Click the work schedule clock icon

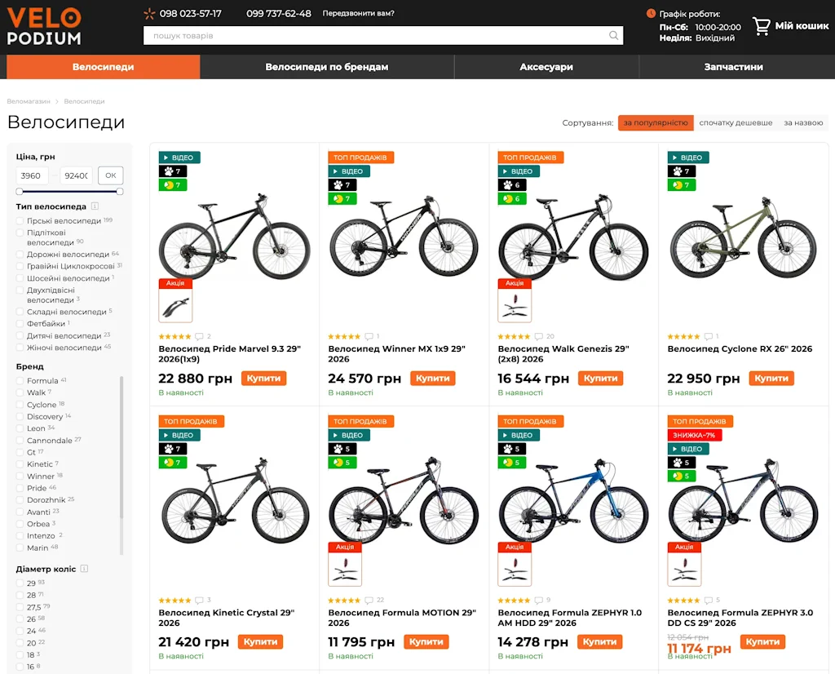point(651,13)
